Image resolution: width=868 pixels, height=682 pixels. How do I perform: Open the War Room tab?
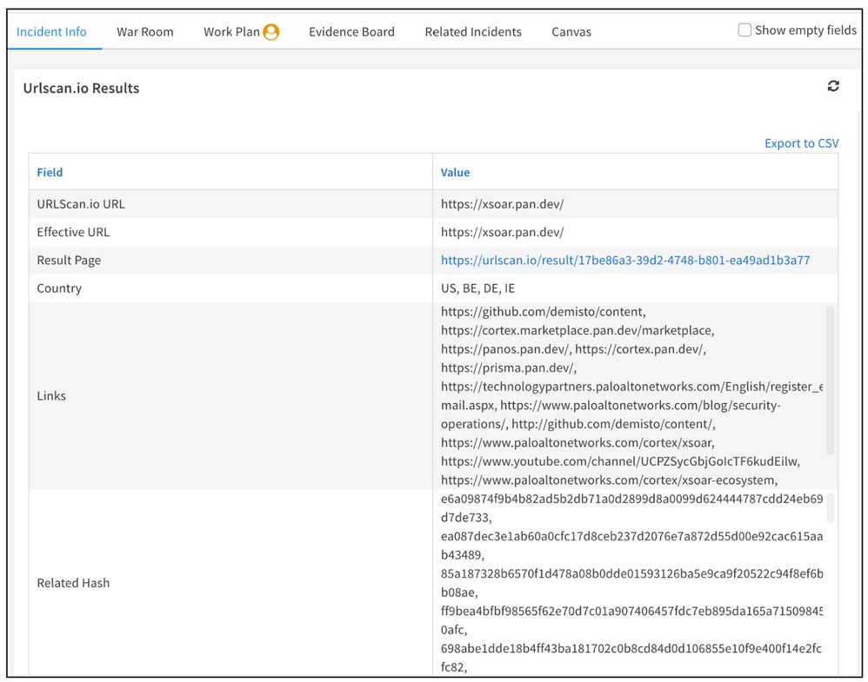(145, 32)
